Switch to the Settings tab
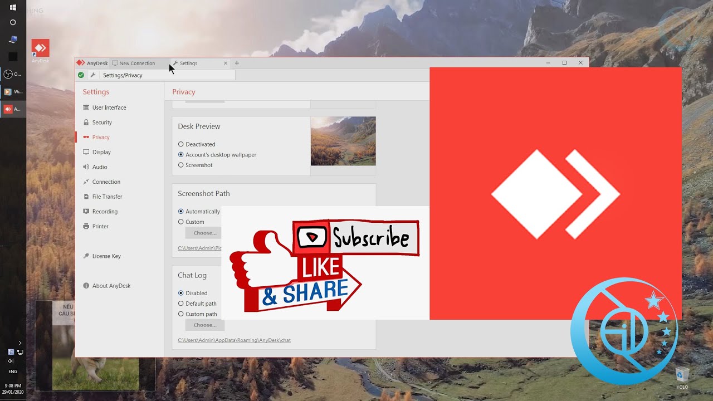Screen dimensions: 713x401 (199, 63)
